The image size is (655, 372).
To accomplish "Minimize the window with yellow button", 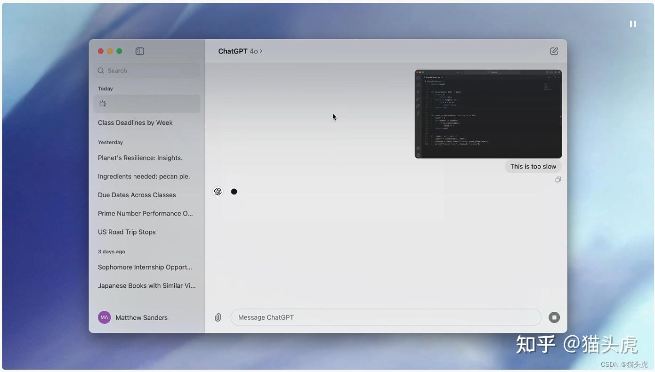I will pos(110,51).
